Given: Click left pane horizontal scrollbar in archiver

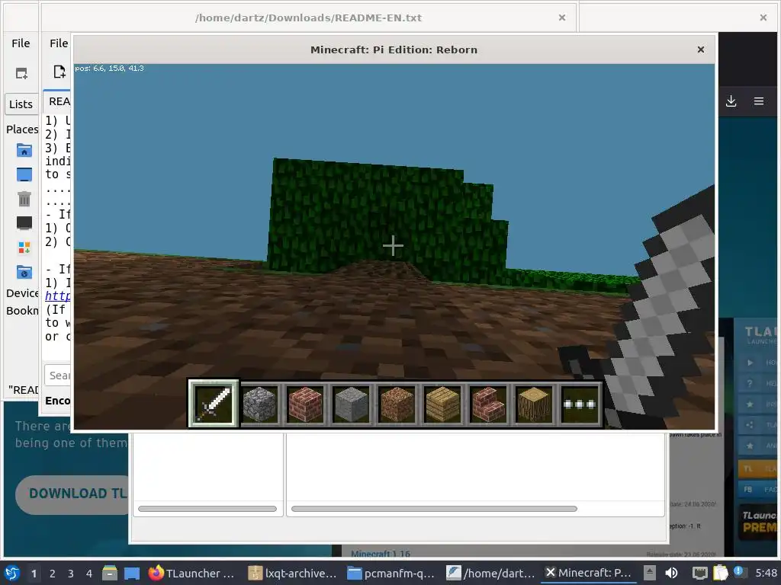Looking at the screenshot, I should [x=207, y=508].
